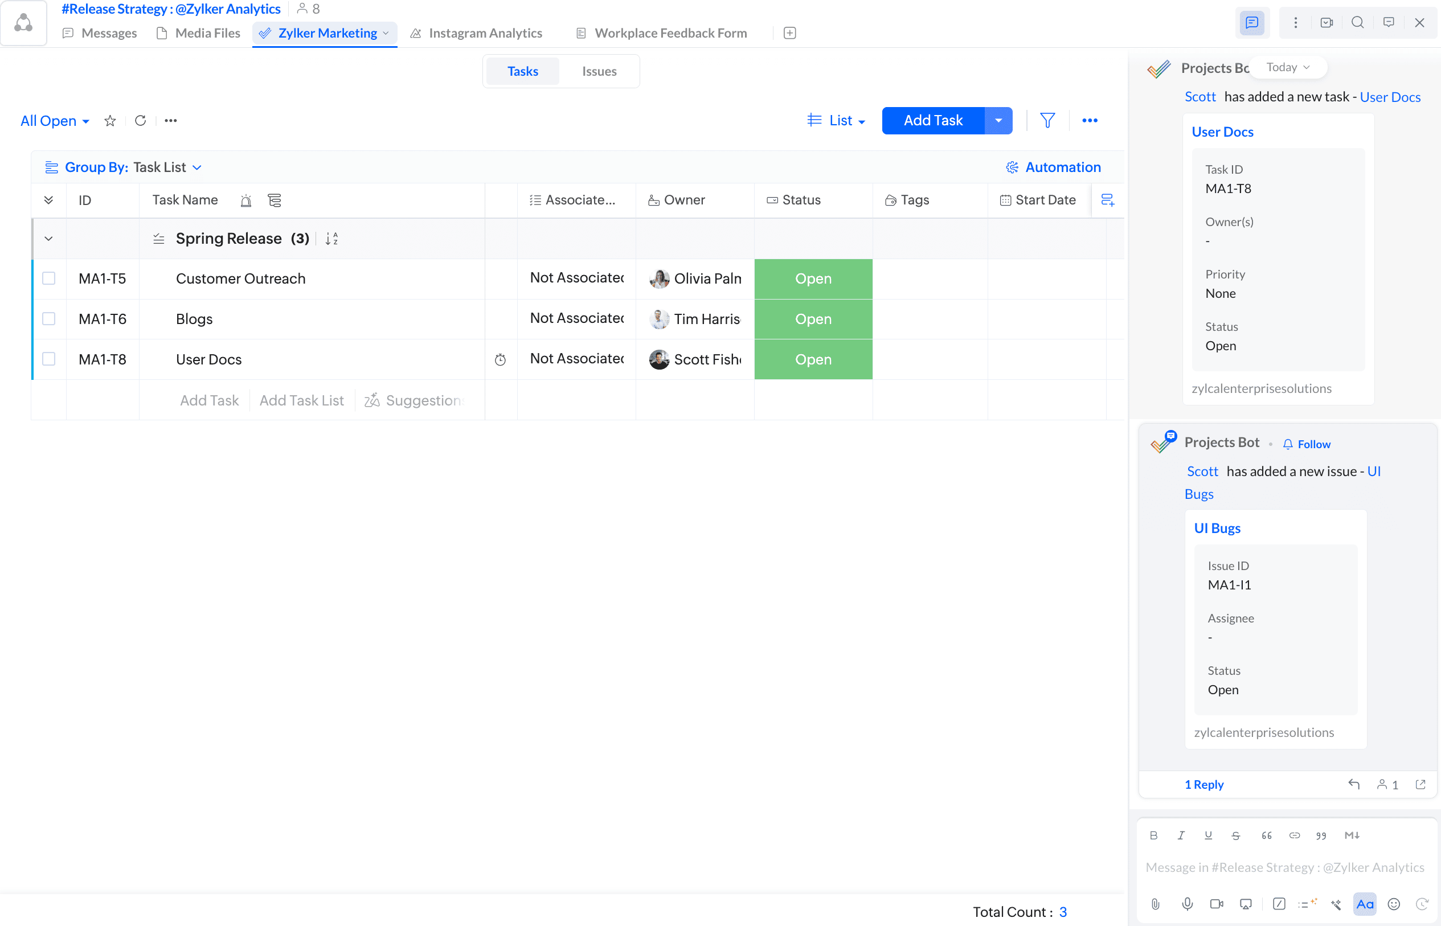Click the subtask hierarchy icon in Task Name header
The width and height of the screenshot is (1441, 926).
[275, 200]
